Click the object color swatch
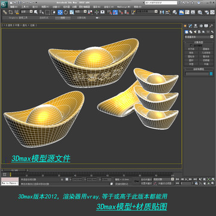 (x=211, y=74)
